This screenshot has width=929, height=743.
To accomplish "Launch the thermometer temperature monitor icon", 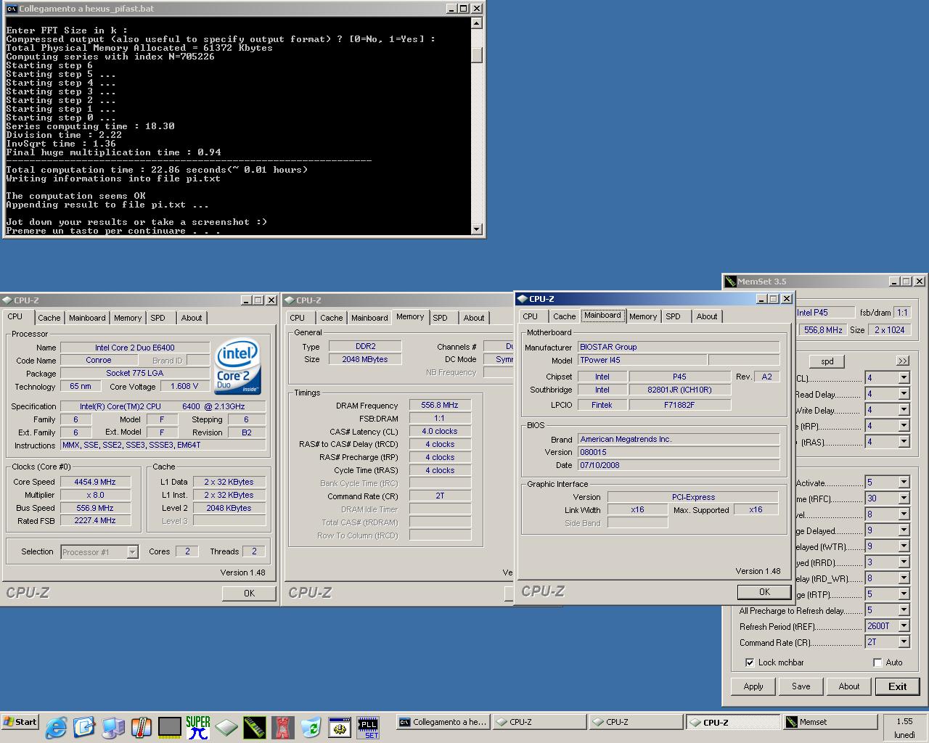I will point(141,726).
